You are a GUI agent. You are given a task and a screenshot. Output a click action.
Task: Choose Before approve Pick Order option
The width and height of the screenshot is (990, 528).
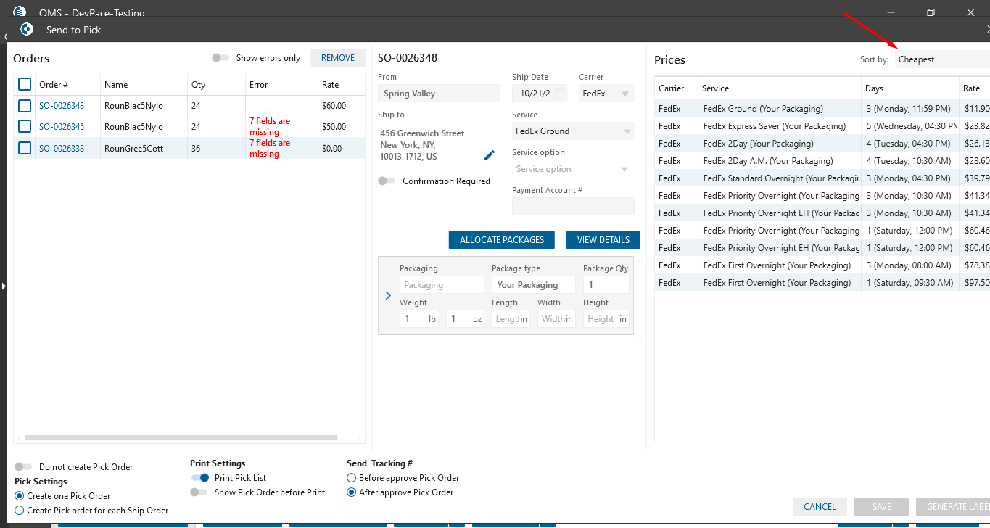tap(352, 478)
